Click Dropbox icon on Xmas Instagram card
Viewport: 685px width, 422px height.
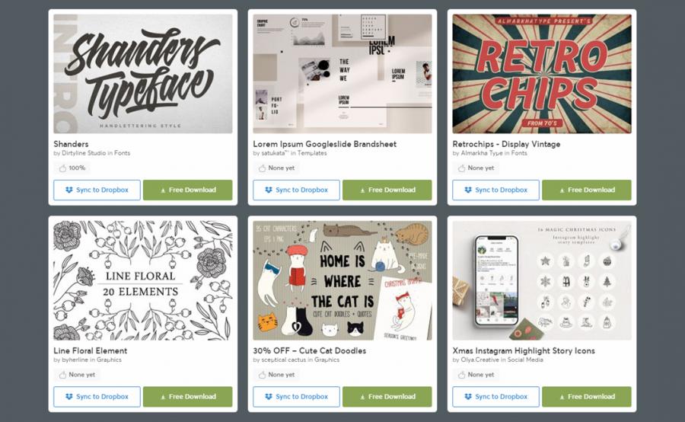tap(468, 397)
